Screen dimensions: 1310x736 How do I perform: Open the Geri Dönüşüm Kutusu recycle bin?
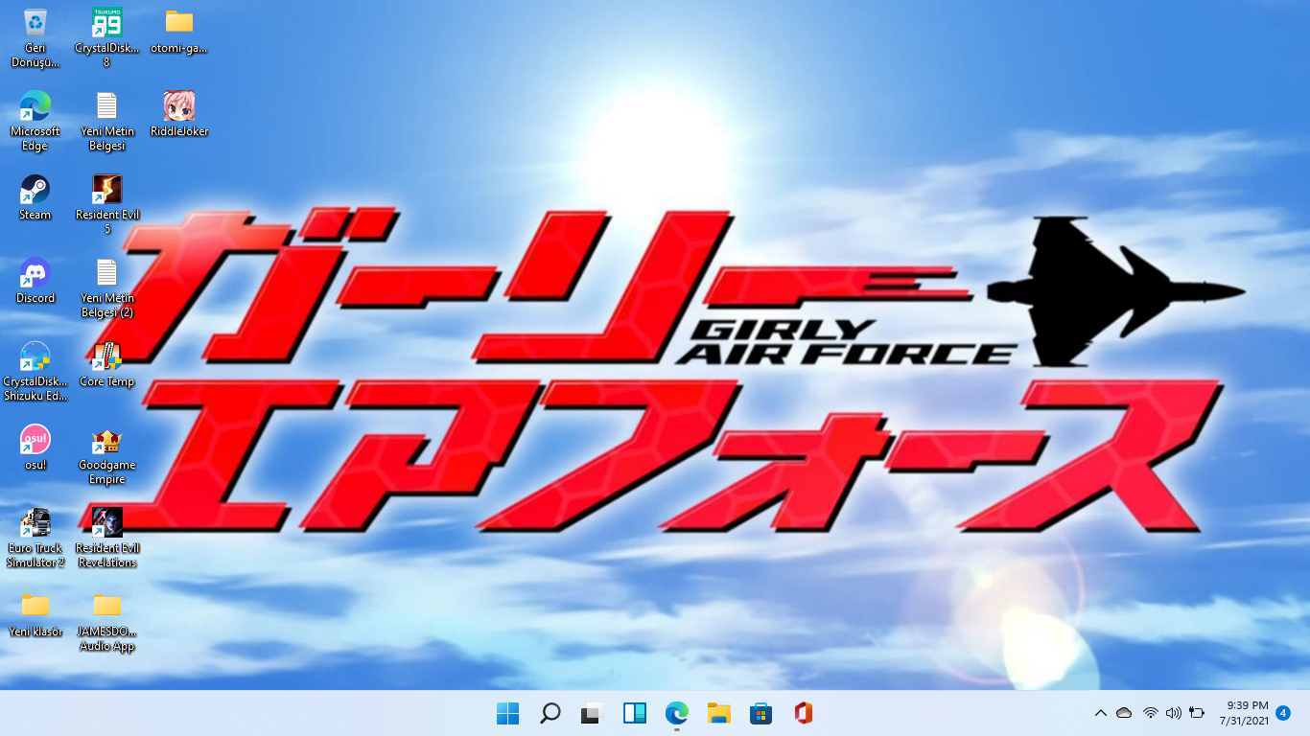35,21
